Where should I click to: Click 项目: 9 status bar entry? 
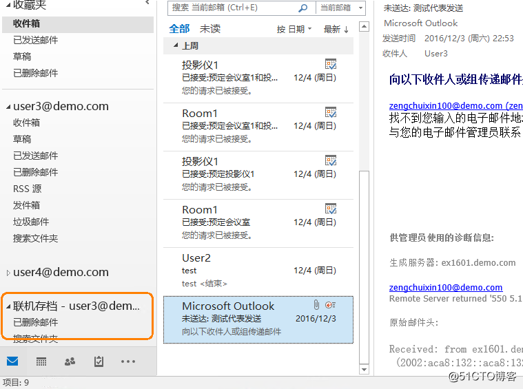(16, 383)
